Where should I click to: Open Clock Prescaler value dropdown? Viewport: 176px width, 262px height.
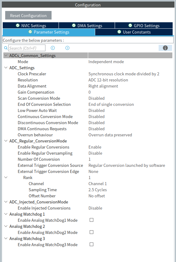(124, 74)
